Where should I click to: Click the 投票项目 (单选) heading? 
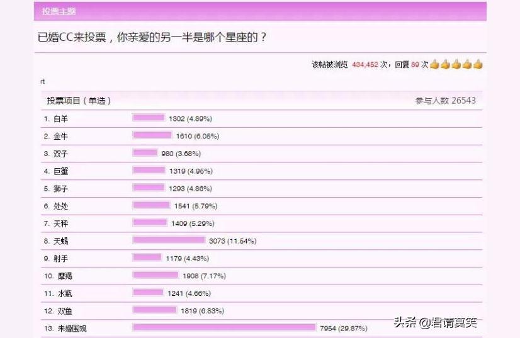coord(79,101)
